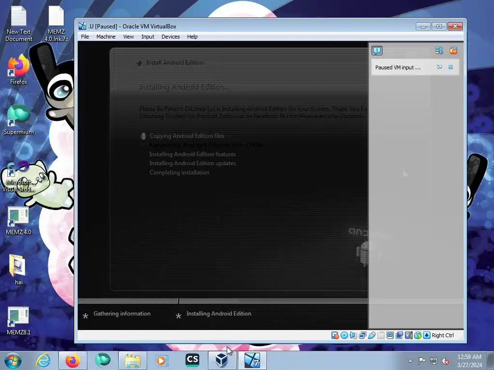This screenshot has height=370, width=494.
Task: Click the recording status icon
Action: point(399,335)
